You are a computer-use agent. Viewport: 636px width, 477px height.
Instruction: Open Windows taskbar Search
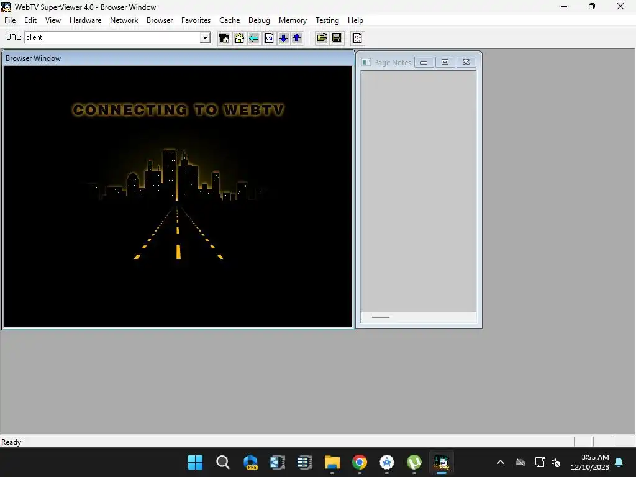(x=223, y=462)
